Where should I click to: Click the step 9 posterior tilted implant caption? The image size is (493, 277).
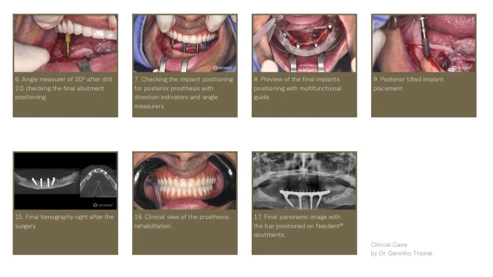(x=408, y=84)
